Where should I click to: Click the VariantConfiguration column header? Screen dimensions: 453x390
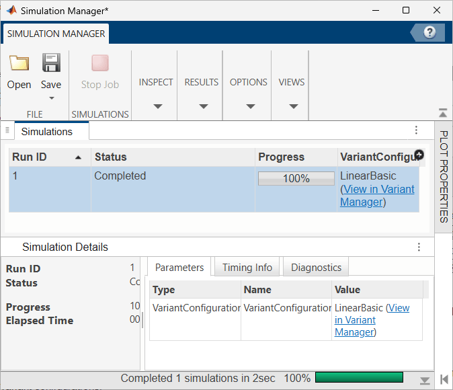click(x=378, y=157)
